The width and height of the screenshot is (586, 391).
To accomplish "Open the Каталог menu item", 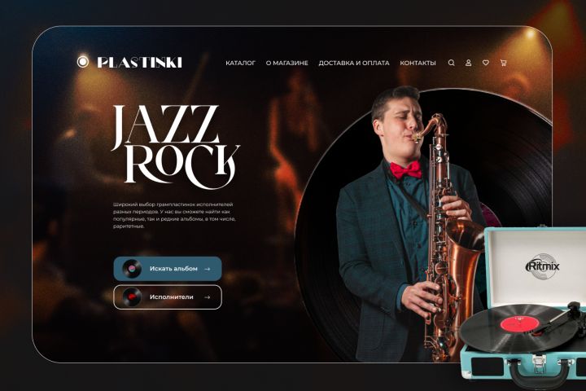I will click(x=240, y=64).
